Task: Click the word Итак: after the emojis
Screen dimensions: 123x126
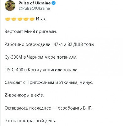Action: pos(41,19)
